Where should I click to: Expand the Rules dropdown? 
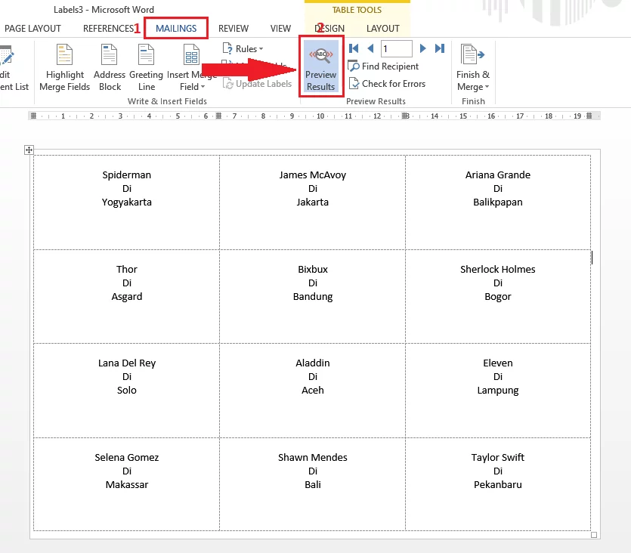pos(243,48)
